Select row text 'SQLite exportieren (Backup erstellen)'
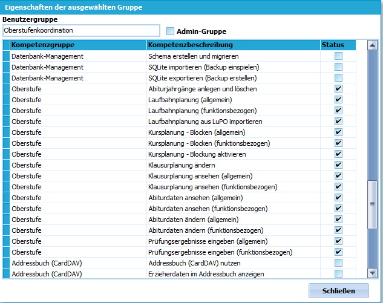Image resolution: width=383 pixels, height=303 pixels. [x=203, y=78]
